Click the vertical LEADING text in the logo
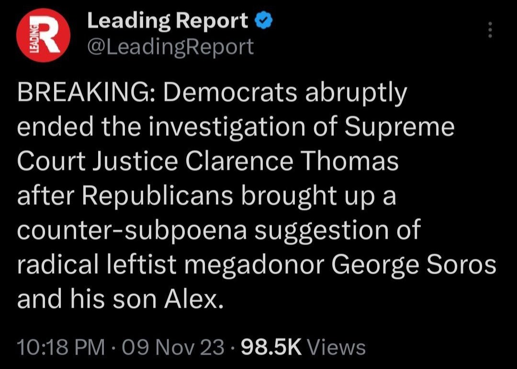Image resolution: width=517 pixels, height=369 pixels. tap(34, 38)
